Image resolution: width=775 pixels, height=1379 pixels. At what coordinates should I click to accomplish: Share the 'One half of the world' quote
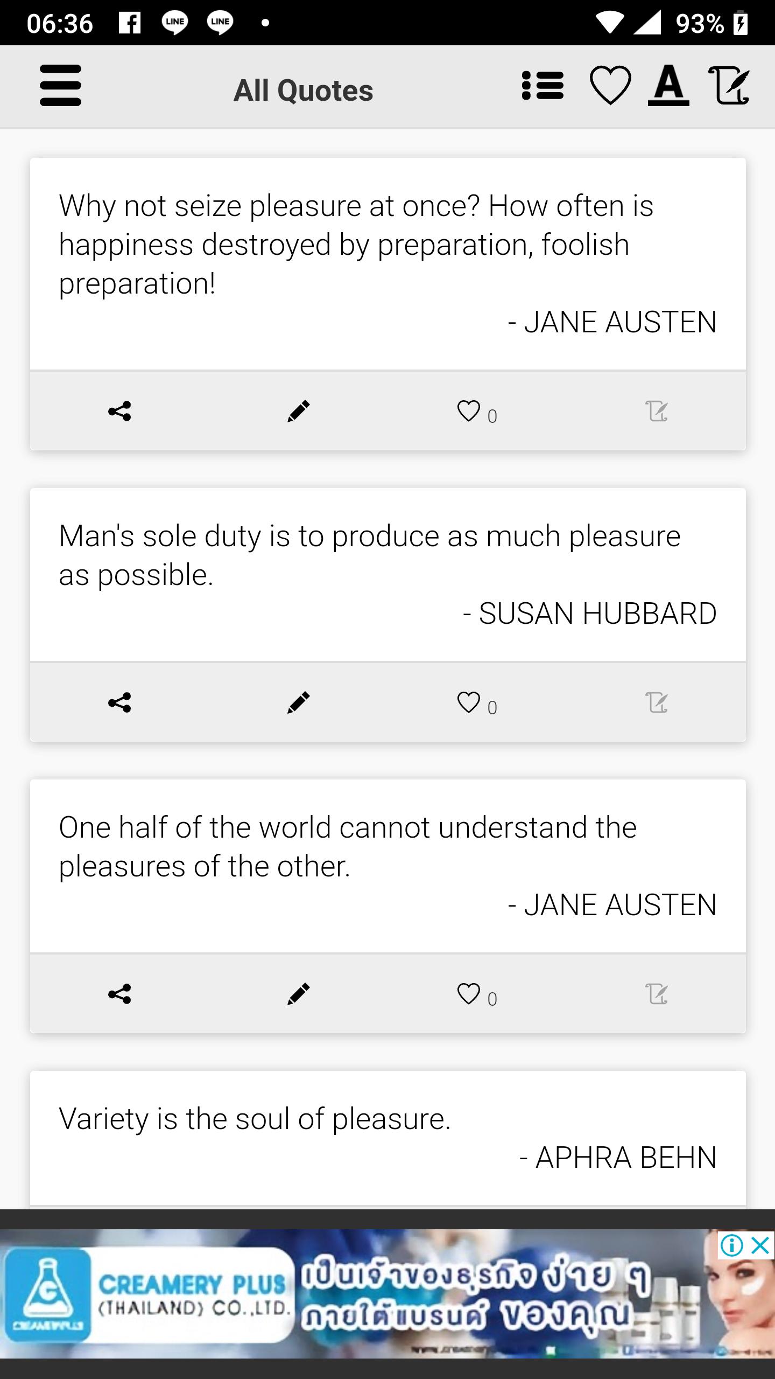[119, 994]
